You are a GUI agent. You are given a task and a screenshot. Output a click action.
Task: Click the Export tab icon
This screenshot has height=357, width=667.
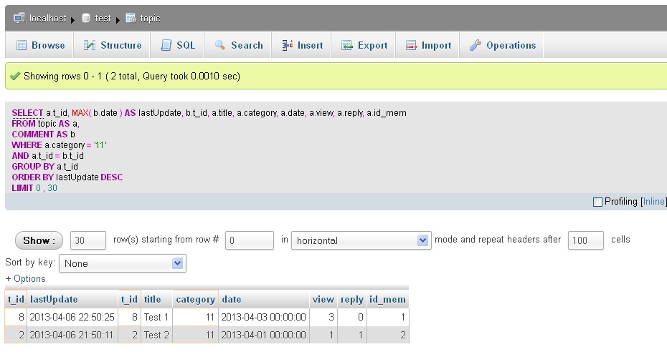click(347, 45)
